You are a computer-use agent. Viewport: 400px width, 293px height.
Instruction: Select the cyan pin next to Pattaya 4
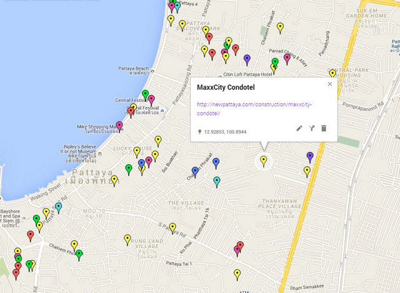pos(177,7)
